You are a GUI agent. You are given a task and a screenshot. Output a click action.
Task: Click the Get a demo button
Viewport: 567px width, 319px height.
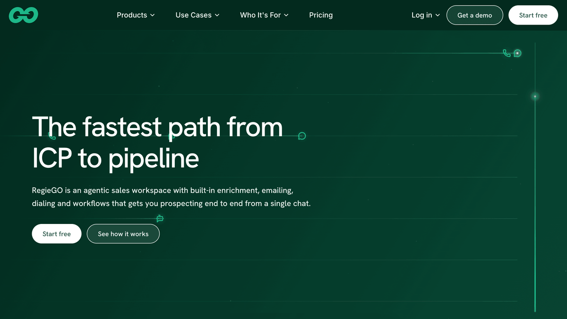coord(475,15)
